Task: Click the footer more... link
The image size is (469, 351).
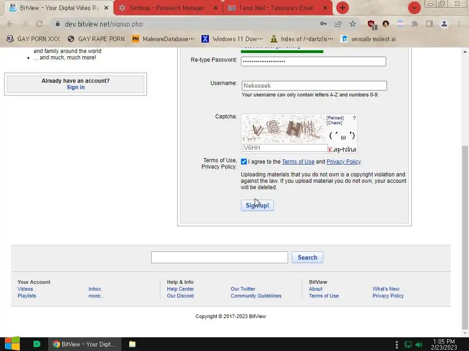Action: [x=96, y=296]
